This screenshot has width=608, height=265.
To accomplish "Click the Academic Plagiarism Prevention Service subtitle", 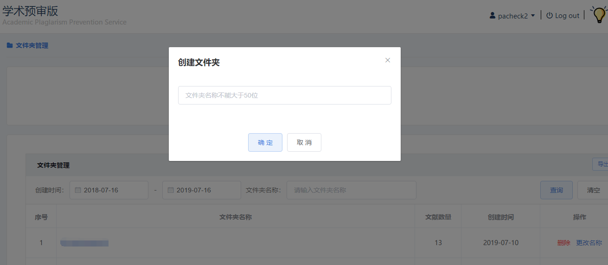I will point(64,22).
